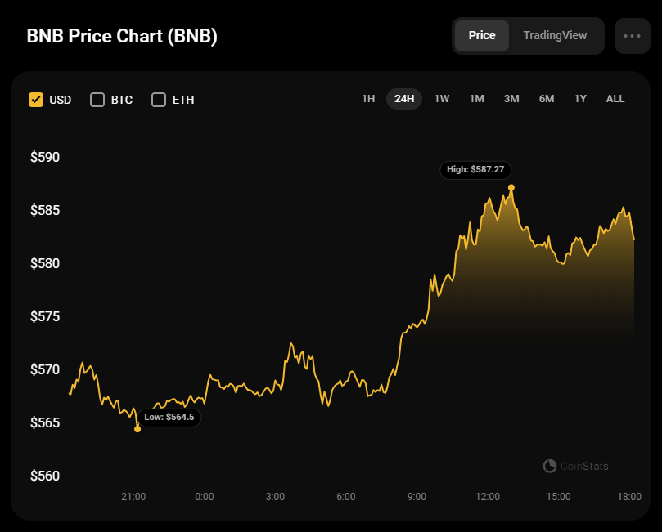Enable the BTC currency checkbox
Screen dimensions: 662x532
[x=97, y=100]
